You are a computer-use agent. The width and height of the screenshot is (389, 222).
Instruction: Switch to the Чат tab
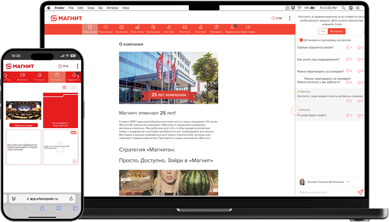pyautogui.click(x=323, y=31)
